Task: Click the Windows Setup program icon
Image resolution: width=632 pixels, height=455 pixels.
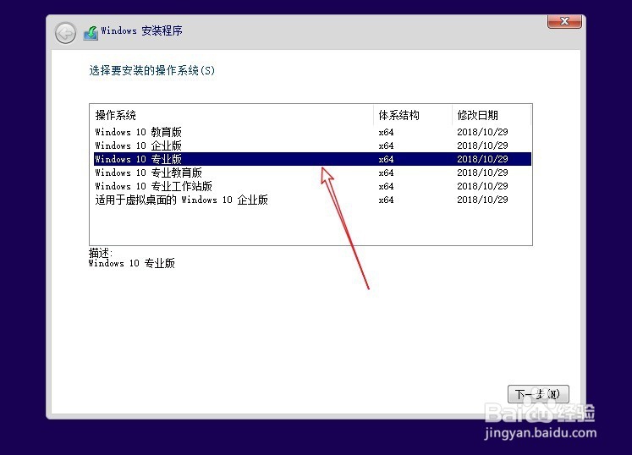Action: coord(91,33)
